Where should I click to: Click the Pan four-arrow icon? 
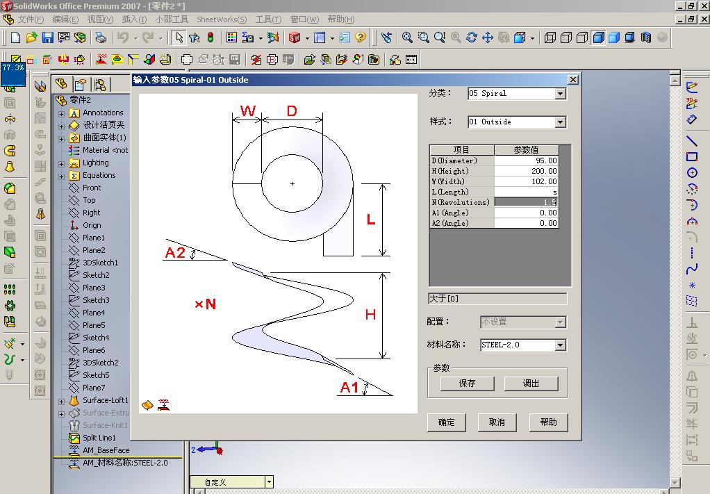[x=487, y=38]
